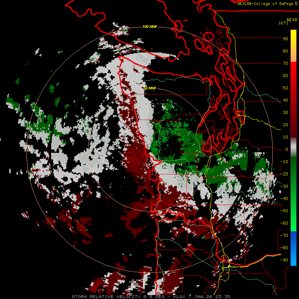Screen dimensions: 299x299
Task: Click the 30 value on the velocity scale
Action: [285, 113]
